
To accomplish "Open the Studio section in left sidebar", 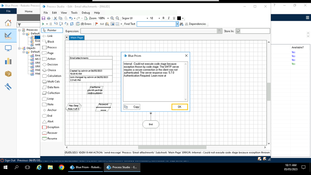I will 8,35.
